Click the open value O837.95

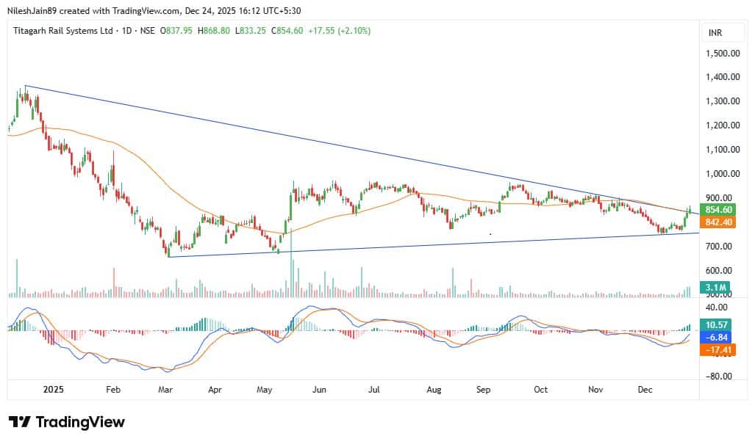click(x=176, y=31)
